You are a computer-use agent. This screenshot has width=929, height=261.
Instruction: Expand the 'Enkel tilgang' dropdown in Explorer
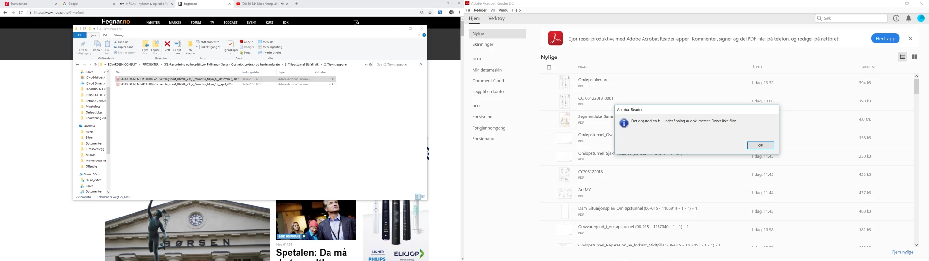209,47
